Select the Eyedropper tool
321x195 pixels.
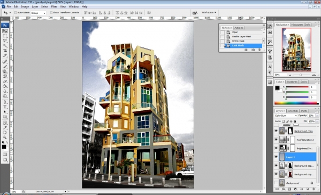pyautogui.click(x=5, y=127)
